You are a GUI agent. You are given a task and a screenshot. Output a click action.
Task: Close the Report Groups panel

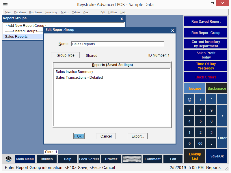122,19
